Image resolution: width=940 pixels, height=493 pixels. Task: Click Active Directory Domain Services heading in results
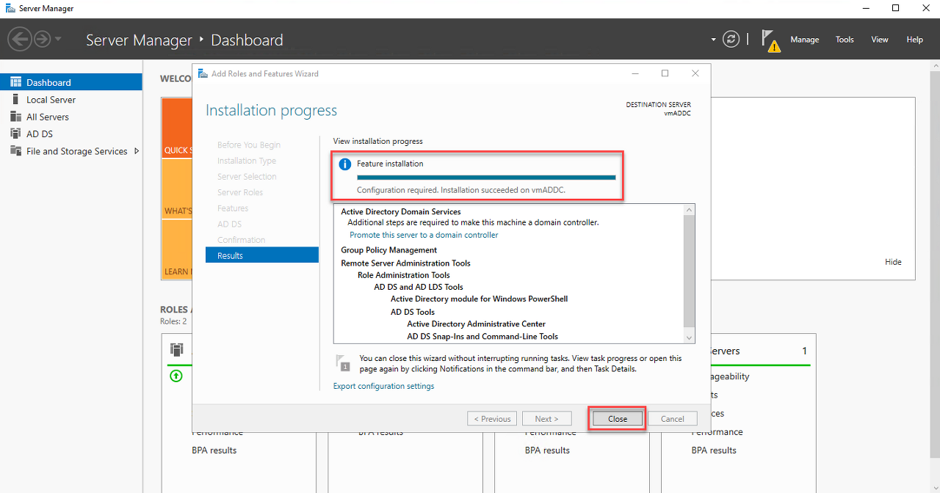tap(401, 212)
